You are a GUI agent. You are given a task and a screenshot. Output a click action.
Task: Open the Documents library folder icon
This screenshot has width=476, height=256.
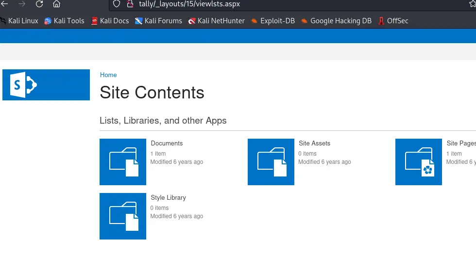tap(123, 162)
